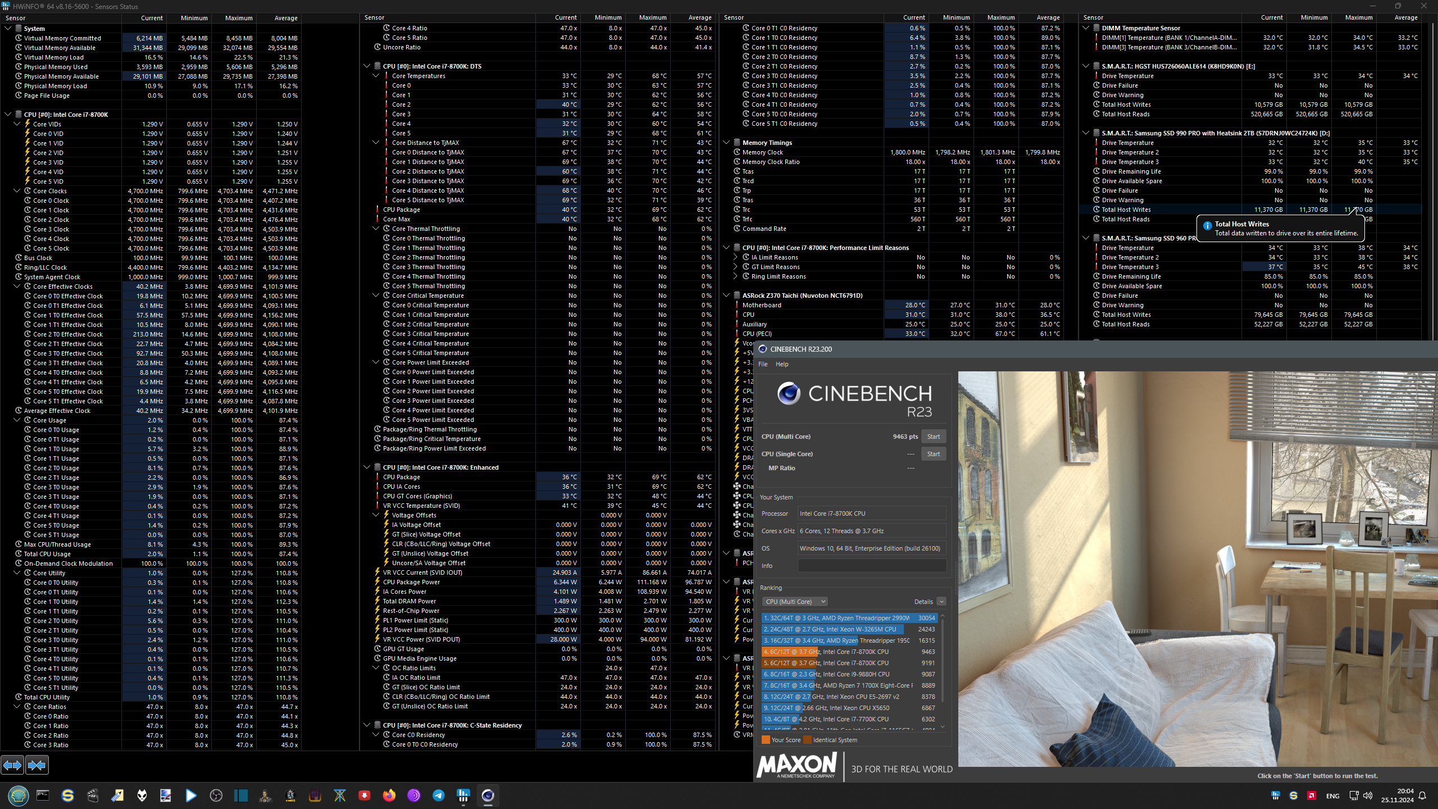The height and width of the screenshot is (809, 1438).
Task: Open the volume speaker tray icon
Action: [1367, 796]
